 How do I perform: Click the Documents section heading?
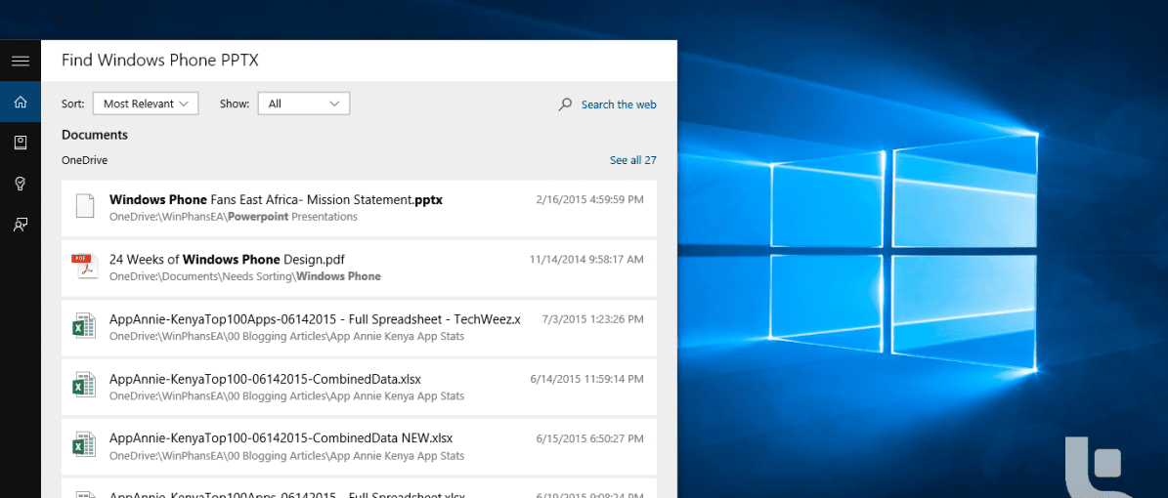[95, 136]
